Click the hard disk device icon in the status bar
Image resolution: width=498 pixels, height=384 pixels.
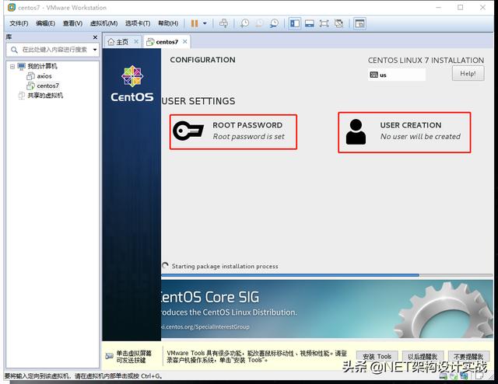point(444,376)
